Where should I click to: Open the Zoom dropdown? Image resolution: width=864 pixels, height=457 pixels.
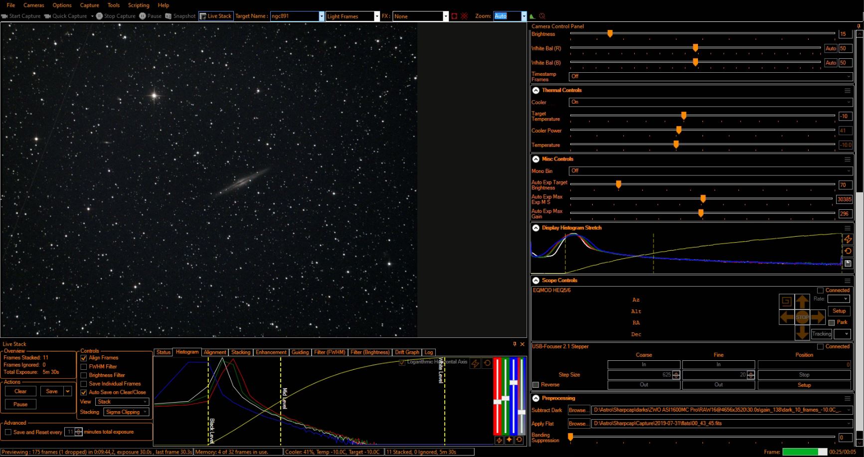[x=523, y=16]
